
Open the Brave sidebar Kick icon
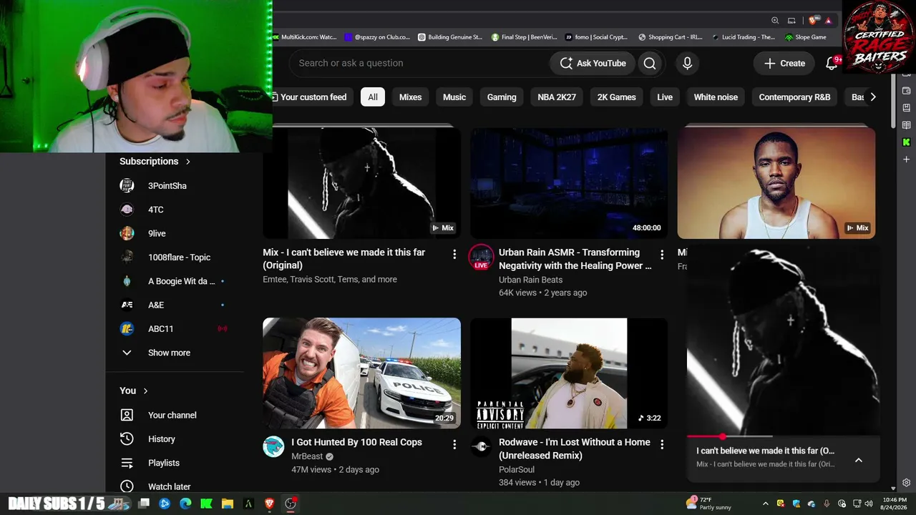pyautogui.click(x=907, y=142)
